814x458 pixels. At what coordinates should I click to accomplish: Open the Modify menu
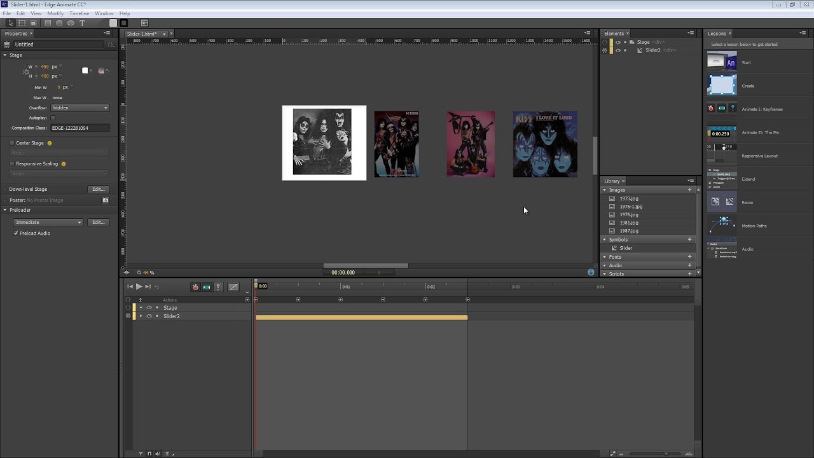coord(55,13)
